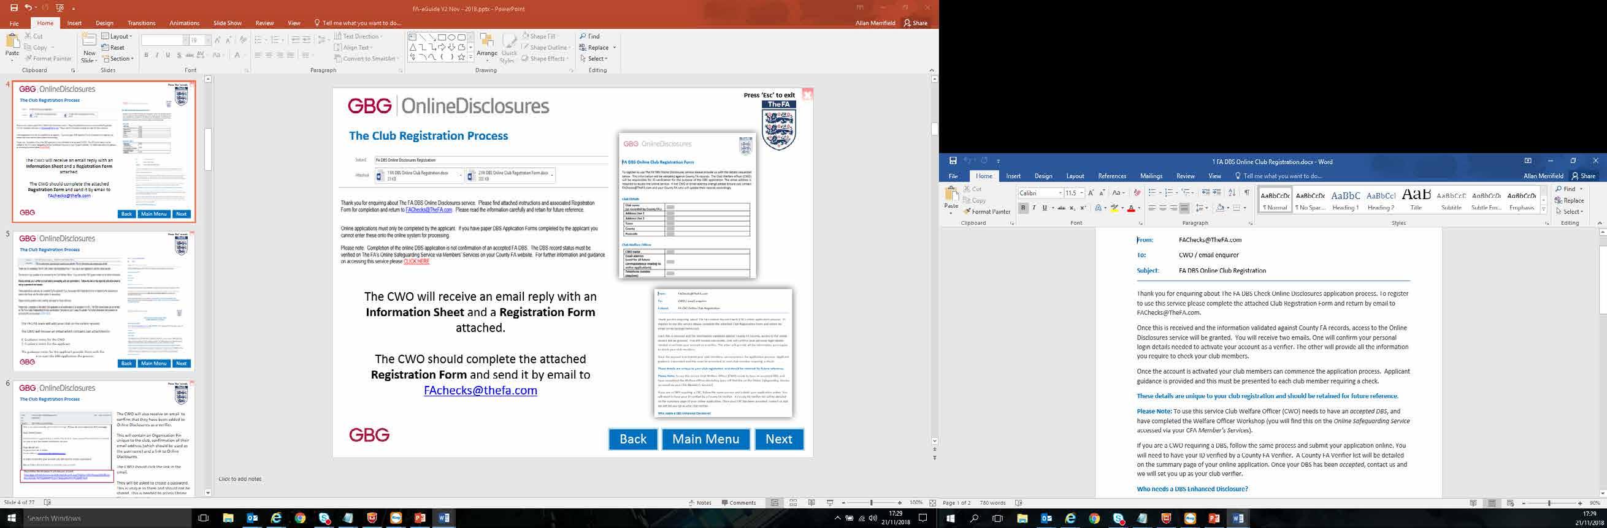Viewport: 1607px width, 528px height.
Task: Click the Save icon in Word's title bar
Action: [953, 160]
